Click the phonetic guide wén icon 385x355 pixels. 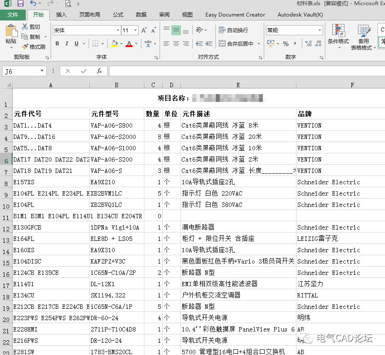click(148, 44)
